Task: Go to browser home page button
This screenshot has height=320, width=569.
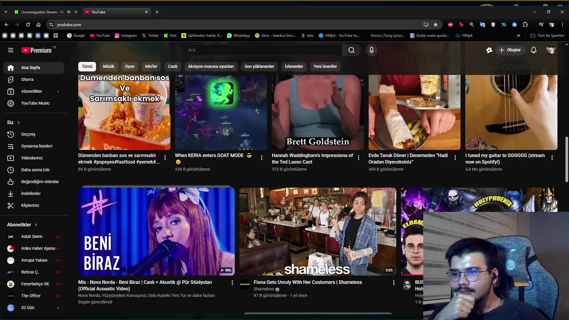Action: click(38, 24)
